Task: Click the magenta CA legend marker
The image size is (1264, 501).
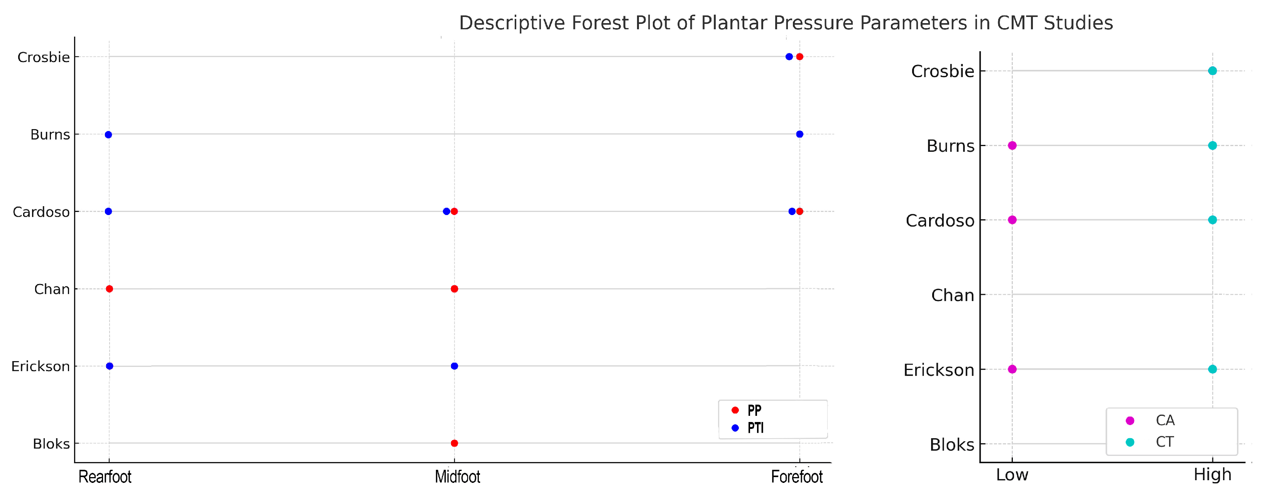Action: [x=1130, y=420]
